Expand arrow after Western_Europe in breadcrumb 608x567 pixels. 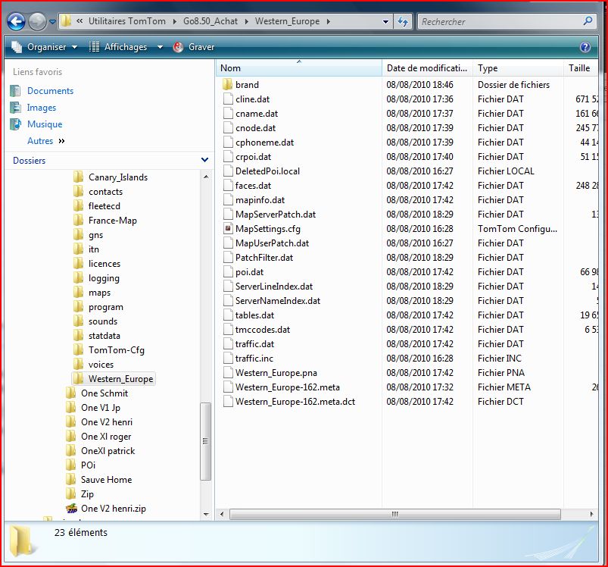tap(329, 22)
